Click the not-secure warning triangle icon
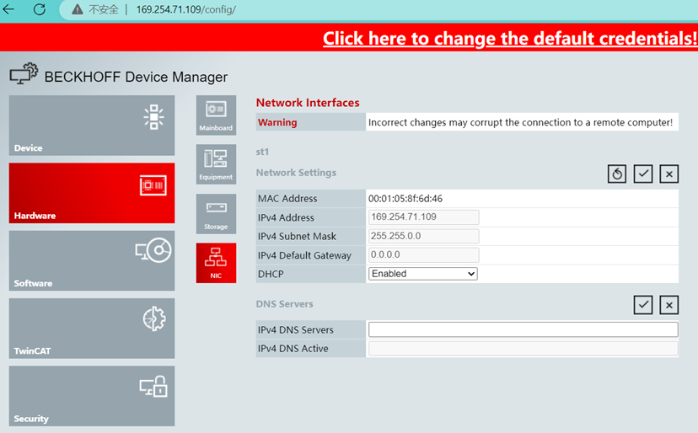This screenshot has width=698, height=433. [78, 9]
